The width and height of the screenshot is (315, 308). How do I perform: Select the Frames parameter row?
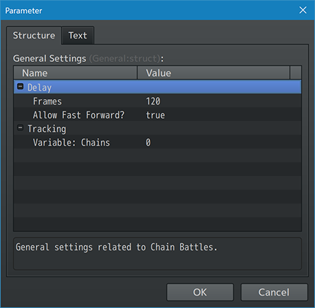point(157,100)
